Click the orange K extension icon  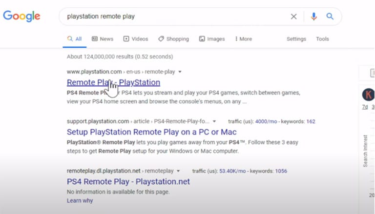pos(368,95)
